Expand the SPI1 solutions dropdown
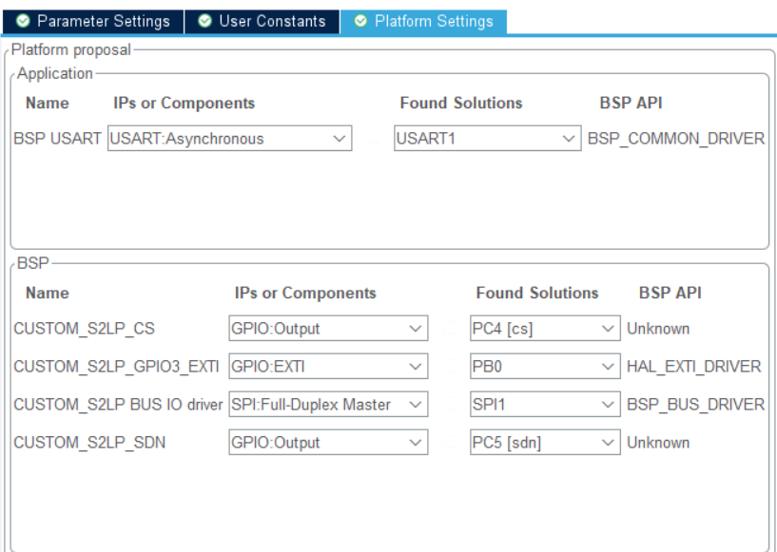777x552 pixels. [610, 404]
